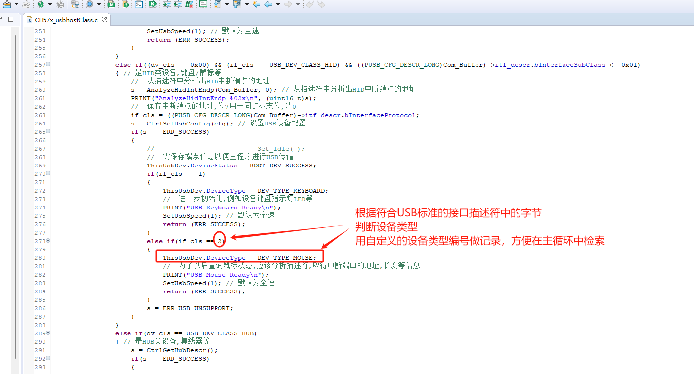Click 'if(if_cls == 1)' on line 270
This screenshot has height=374, width=694.
pos(176,173)
